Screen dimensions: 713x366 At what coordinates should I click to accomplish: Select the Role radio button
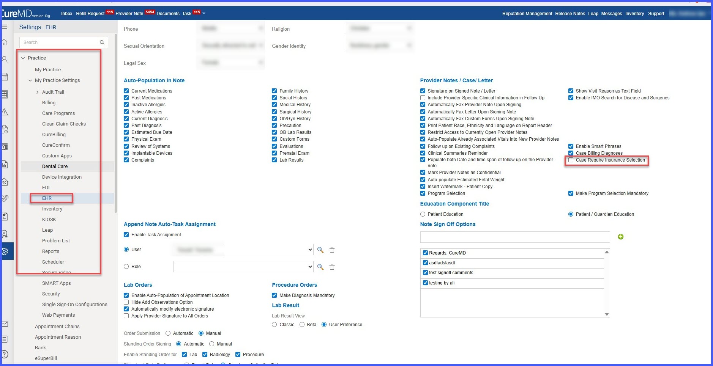tap(126, 267)
